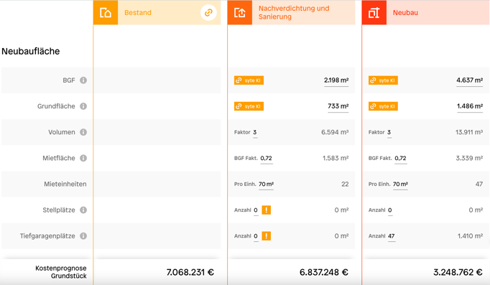
Task: Select the Bestand column header
Action: [x=157, y=13]
